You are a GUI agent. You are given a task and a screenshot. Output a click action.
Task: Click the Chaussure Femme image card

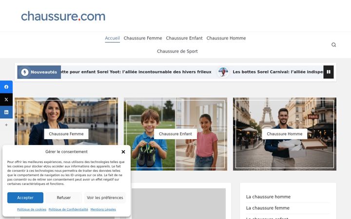(66, 134)
